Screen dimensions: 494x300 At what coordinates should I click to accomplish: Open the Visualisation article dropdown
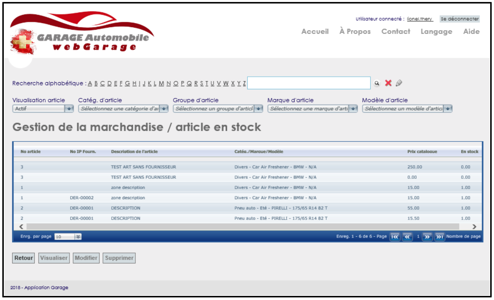69,109
